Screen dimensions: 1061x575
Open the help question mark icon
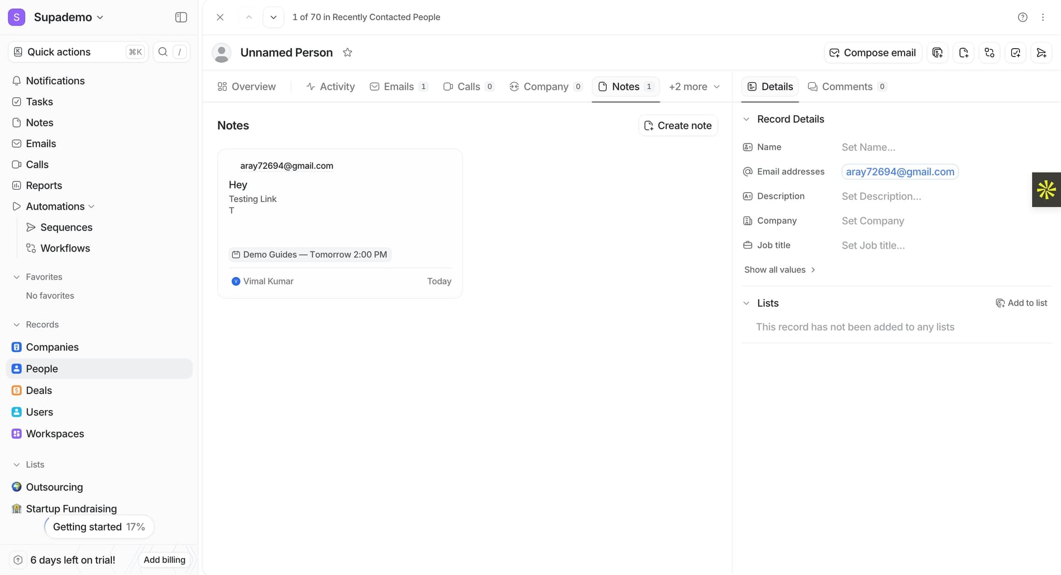coord(1022,17)
